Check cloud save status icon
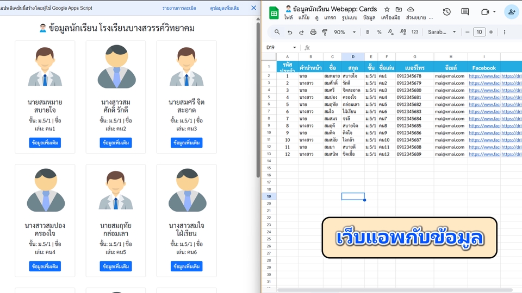Viewport: 522px width, 293px height. tap(411, 9)
